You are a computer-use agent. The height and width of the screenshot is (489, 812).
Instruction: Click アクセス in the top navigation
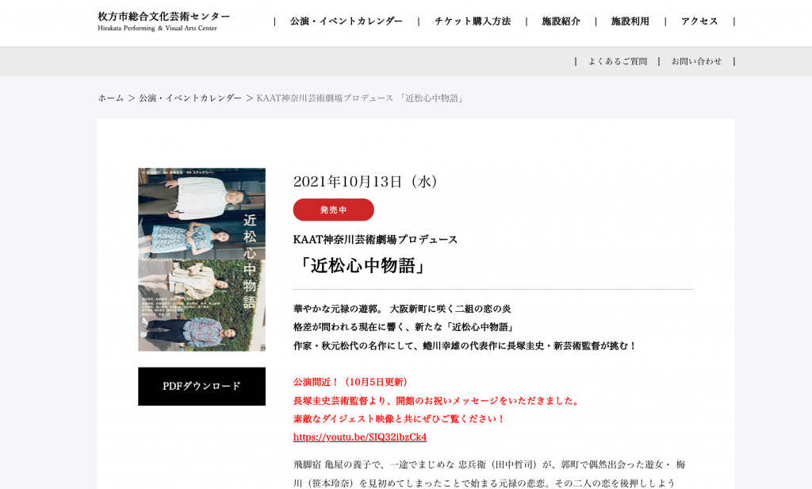click(x=699, y=21)
